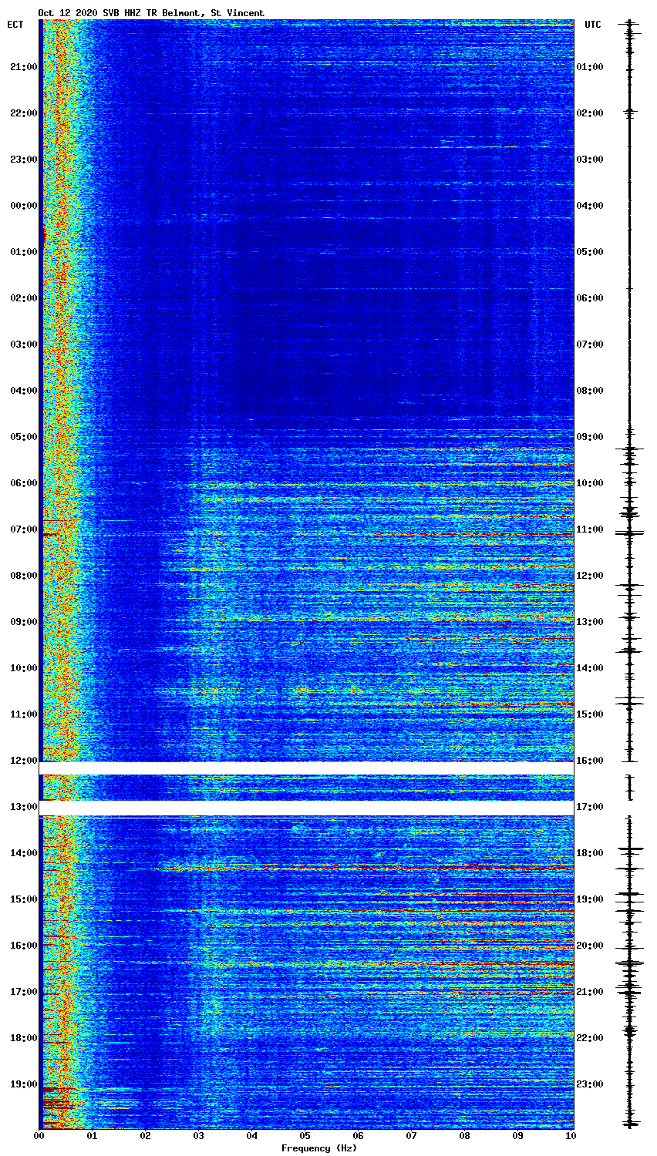
Task: Click the 07:00 ECT time label
Action: tap(24, 529)
